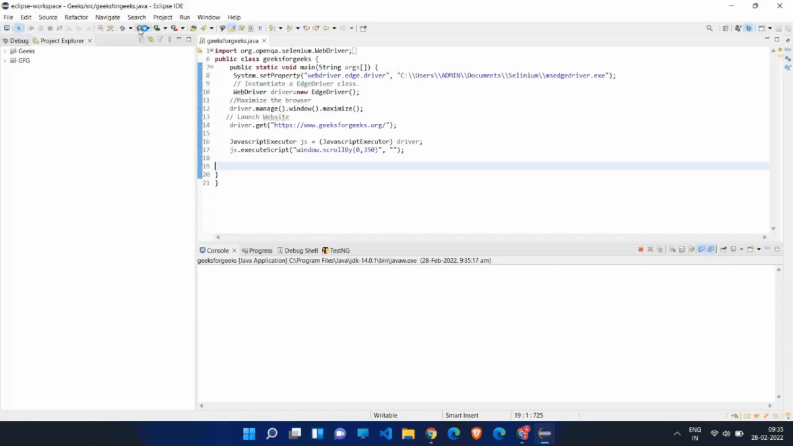Open the Display Selected Console dropdown arrow
793x446 pixels.
point(742,249)
